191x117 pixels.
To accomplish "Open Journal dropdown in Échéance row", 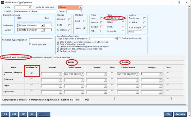I will tap(61, 80).
